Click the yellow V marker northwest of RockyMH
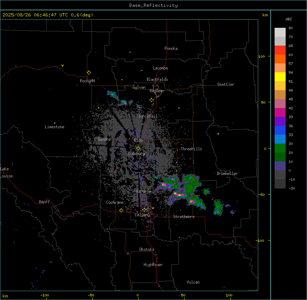 coord(62,66)
